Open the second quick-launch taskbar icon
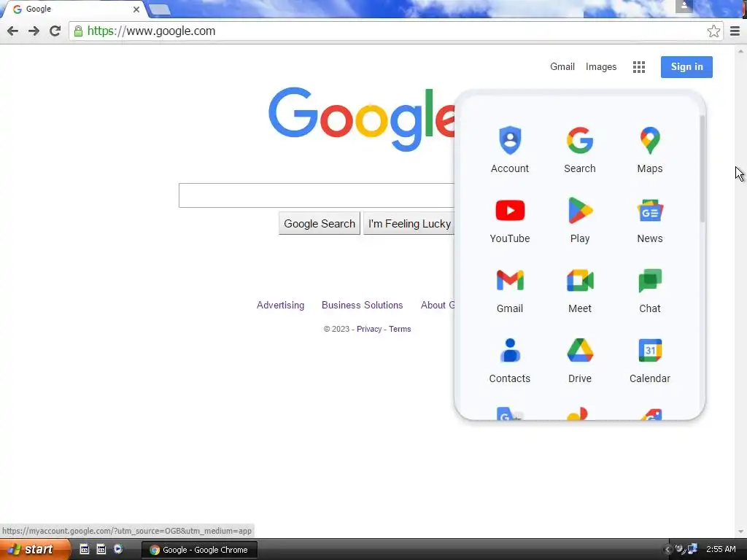 pos(101,549)
